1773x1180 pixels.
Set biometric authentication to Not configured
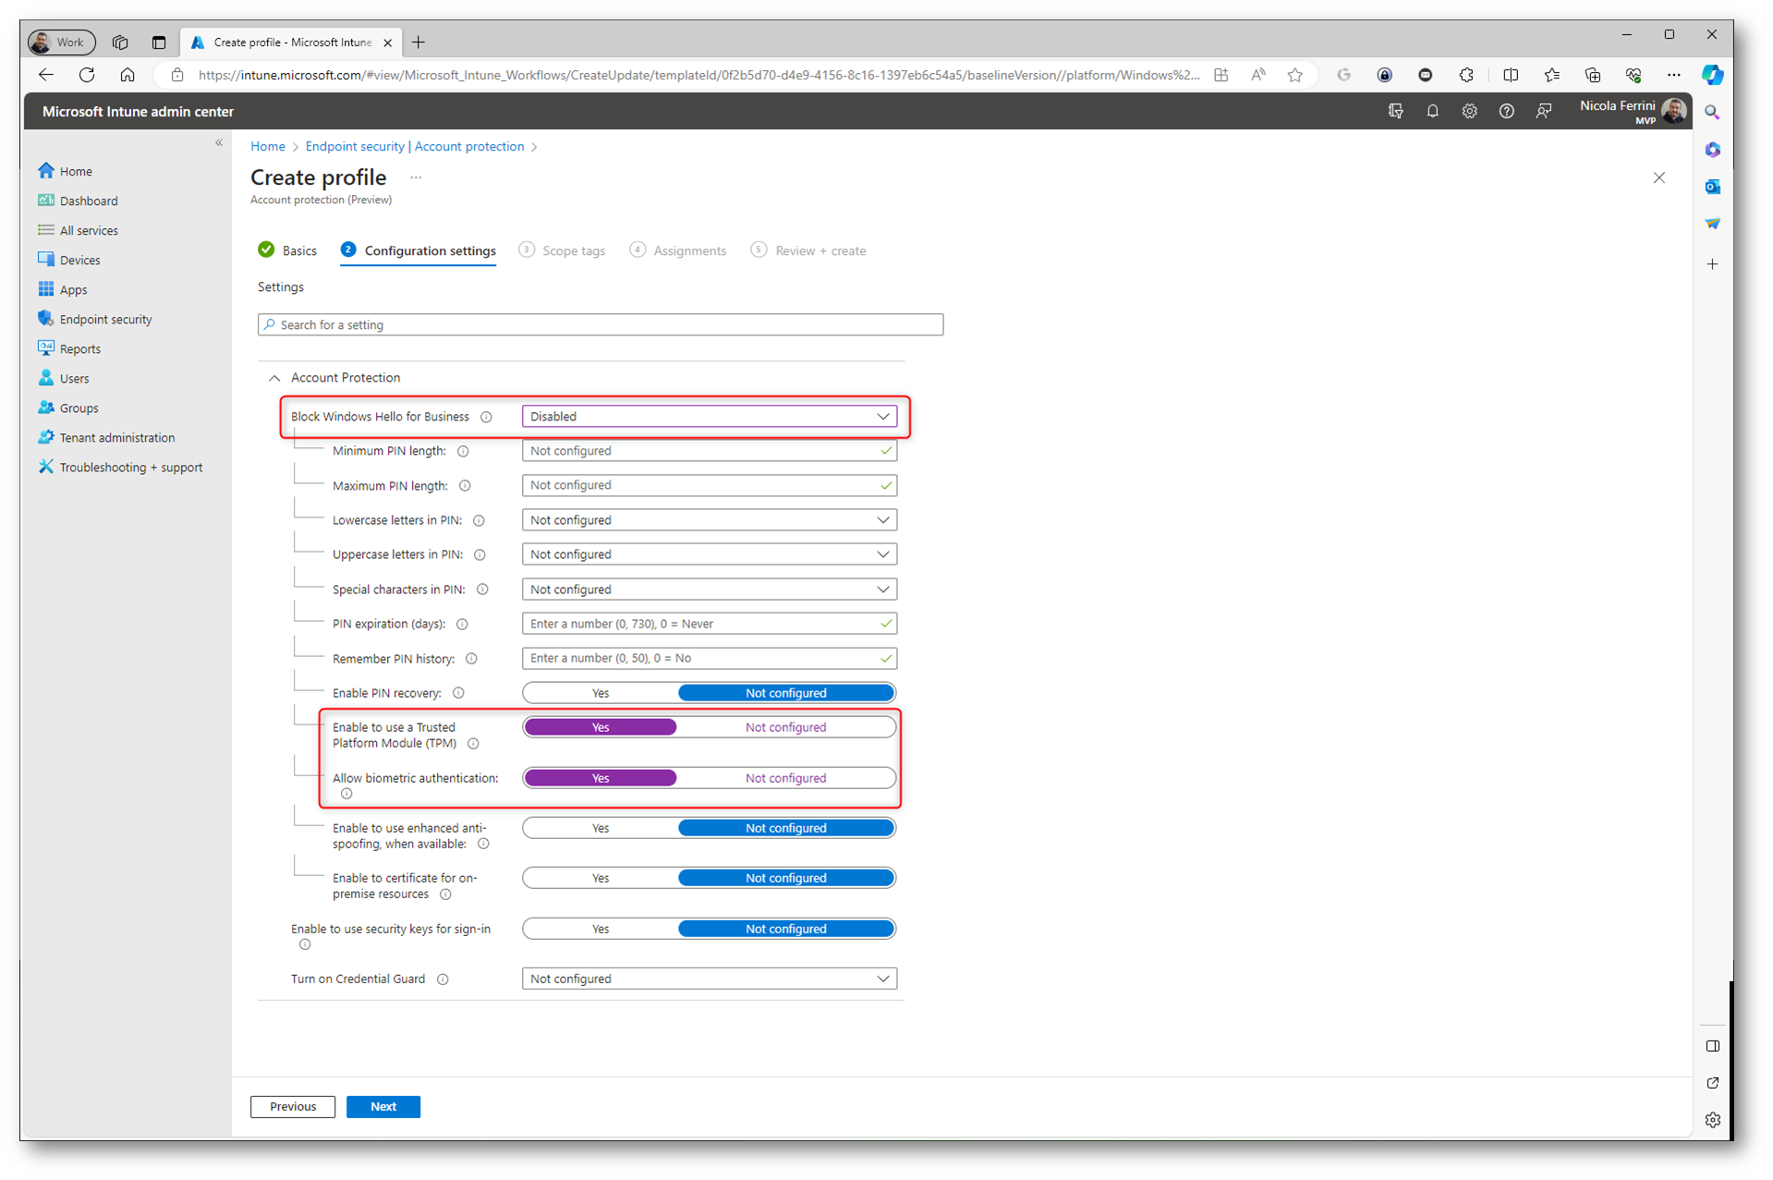point(786,778)
